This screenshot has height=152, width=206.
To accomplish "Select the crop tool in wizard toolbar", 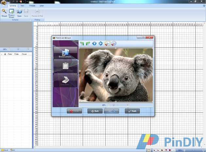I will [x=107, y=43].
